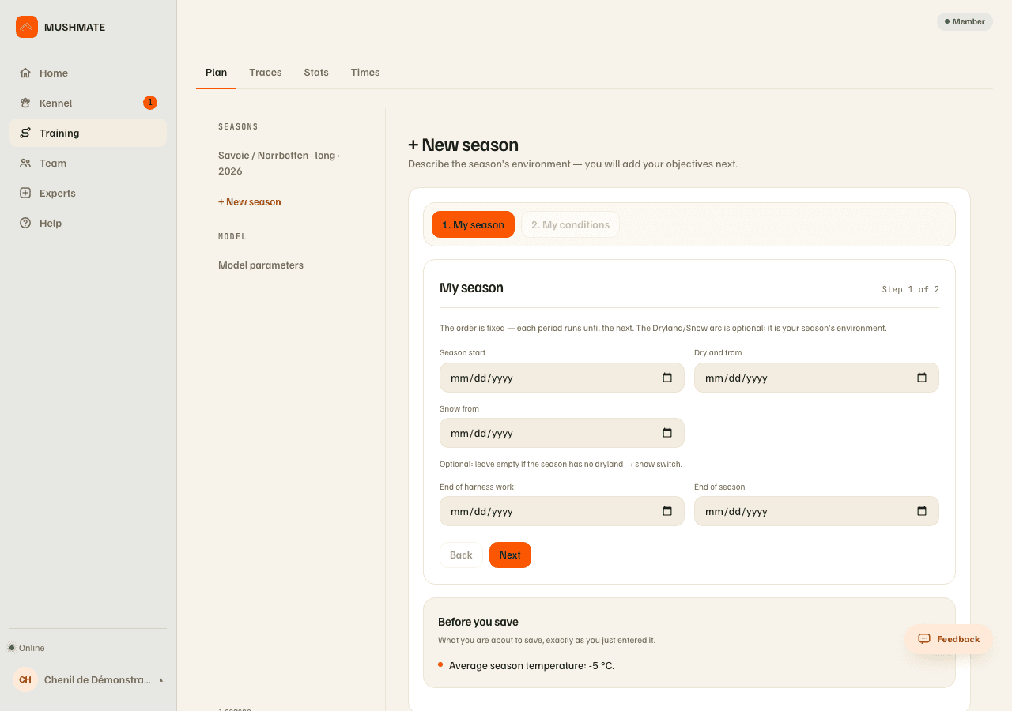Image resolution: width=1012 pixels, height=711 pixels.
Task: Click the Mushmate logo icon
Action: coord(27,27)
